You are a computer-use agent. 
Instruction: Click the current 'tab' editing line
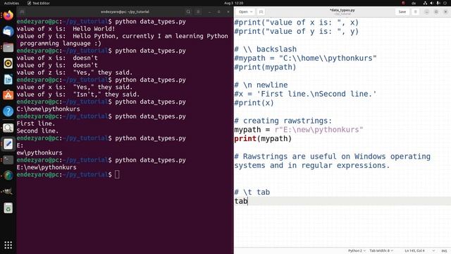(342, 201)
